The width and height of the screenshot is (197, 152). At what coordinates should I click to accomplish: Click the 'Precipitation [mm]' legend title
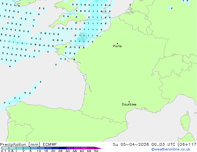20,145
